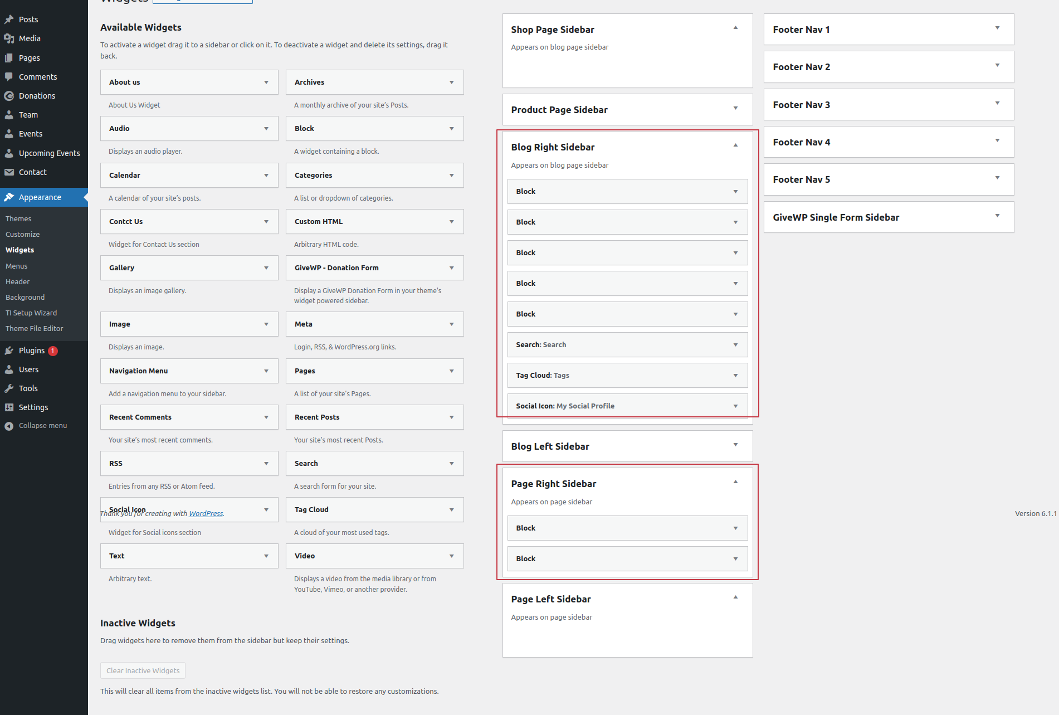
Task: Click the Plugins plug icon
Action: (x=9, y=351)
